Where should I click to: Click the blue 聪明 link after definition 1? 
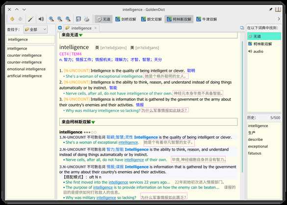click(191, 70)
